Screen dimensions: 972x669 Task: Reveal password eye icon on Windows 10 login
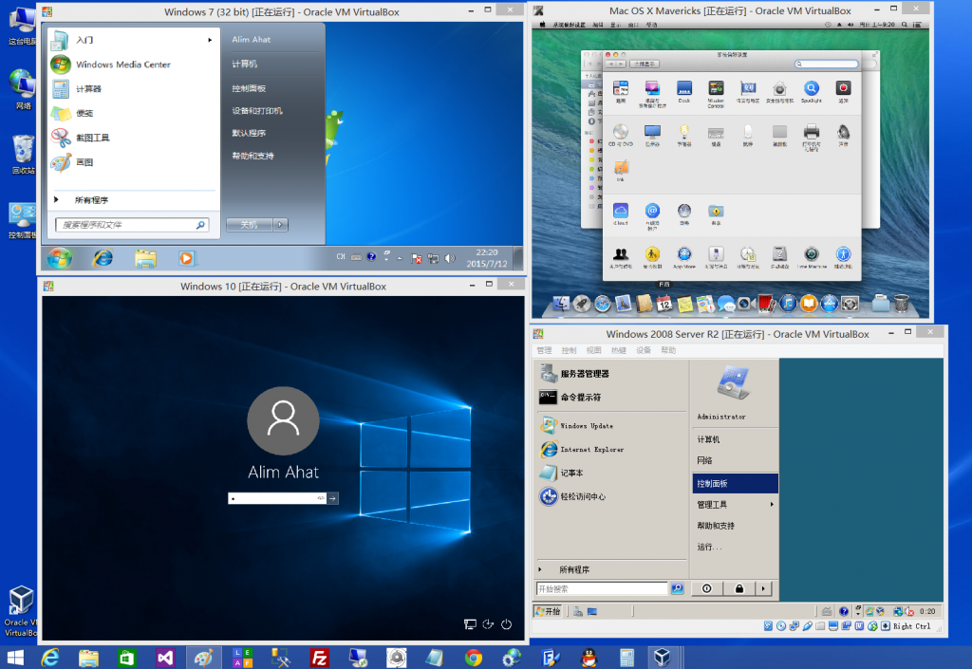click(x=321, y=498)
